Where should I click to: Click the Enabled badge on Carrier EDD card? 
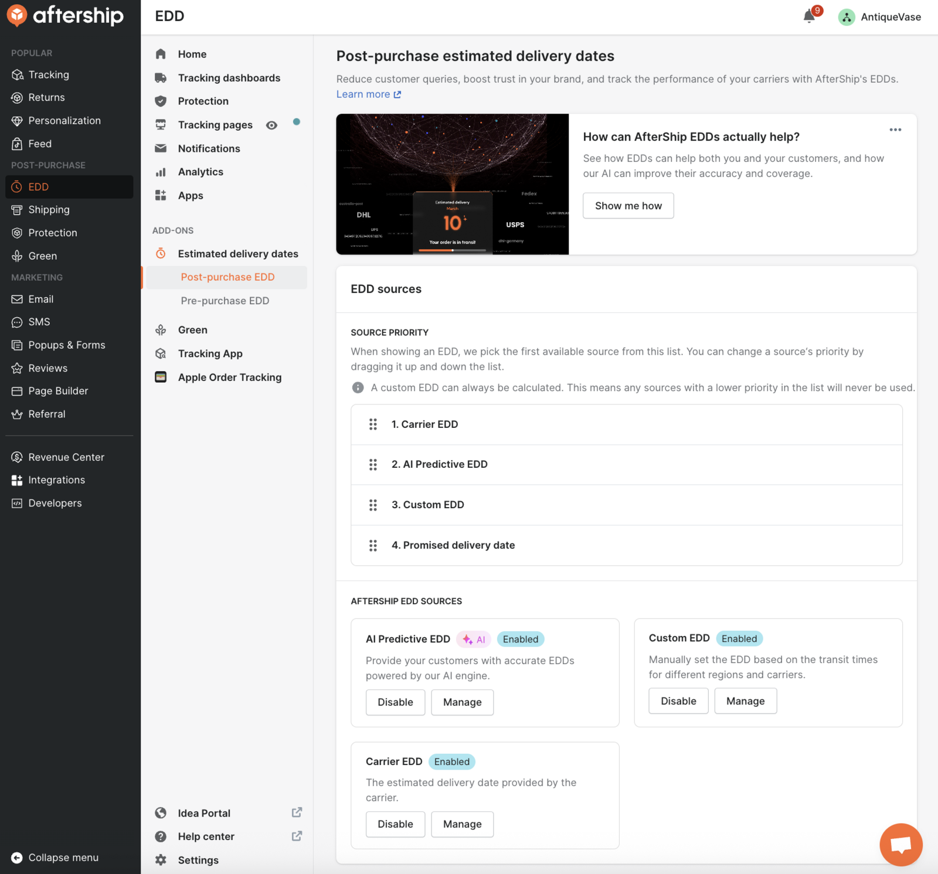click(x=452, y=761)
